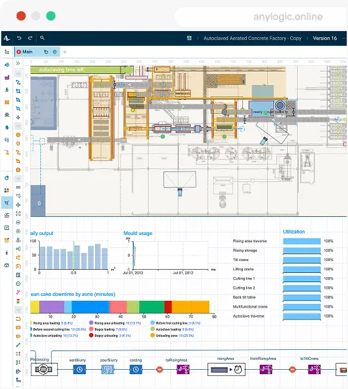The height and width of the screenshot is (389, 348).
Task: Collapse palette section above conveyor tools
Action: click(x=18, y=178)
